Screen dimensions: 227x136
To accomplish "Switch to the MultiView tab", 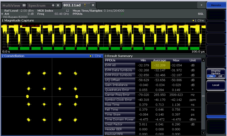I will click(x=14, y=6).
